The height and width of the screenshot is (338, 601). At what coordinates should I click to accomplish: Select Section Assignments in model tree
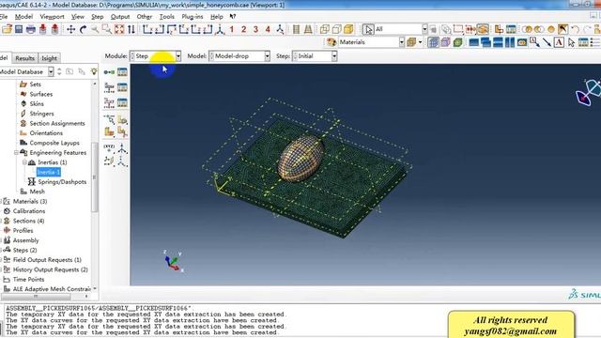point(57,123)
